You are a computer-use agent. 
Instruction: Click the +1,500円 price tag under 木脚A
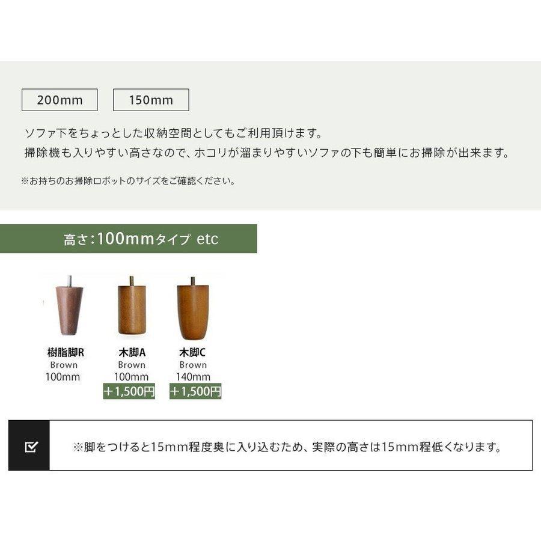point(129,391)
